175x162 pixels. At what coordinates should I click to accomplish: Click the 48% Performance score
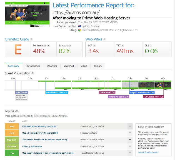pos(39,51)
